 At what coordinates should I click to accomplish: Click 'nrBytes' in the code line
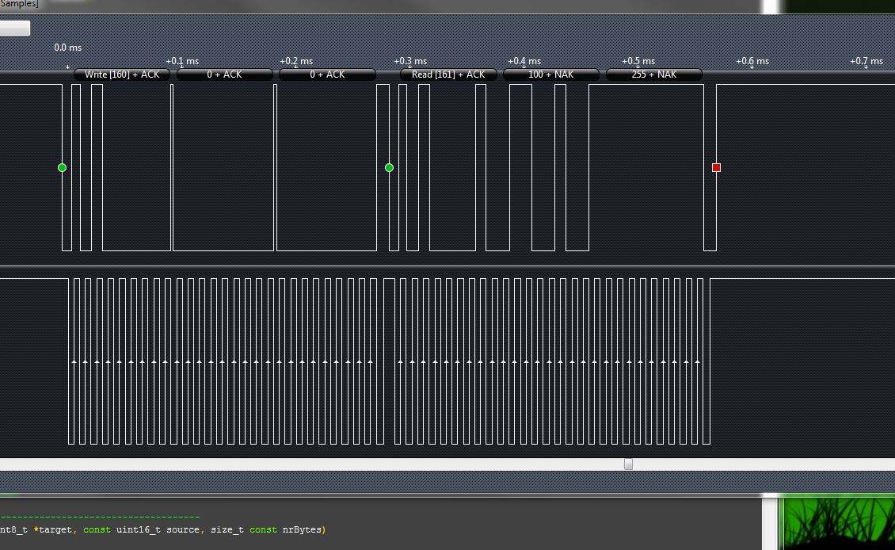point(302,529)
